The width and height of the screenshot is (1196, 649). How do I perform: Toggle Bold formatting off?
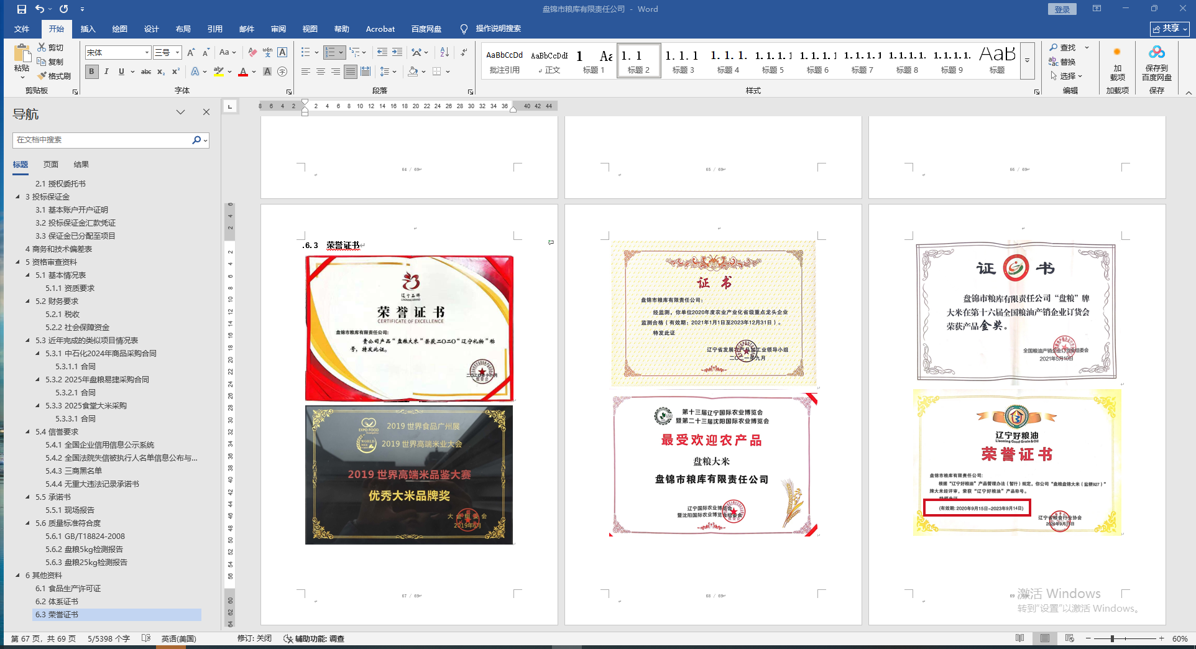pos(91,72)
